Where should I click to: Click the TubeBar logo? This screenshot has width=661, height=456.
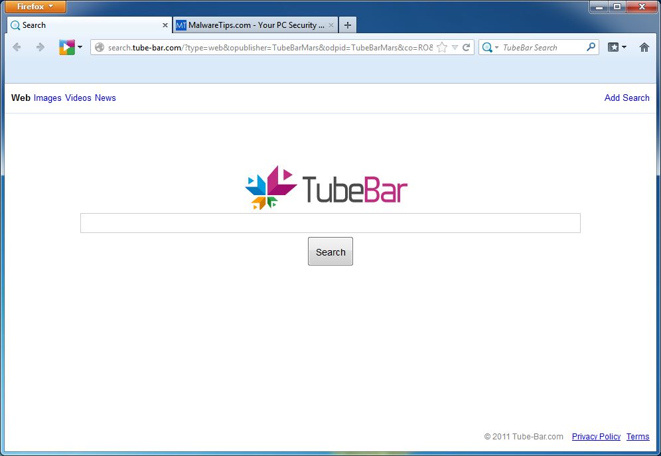pyautogui.click(x=327, y=188)
